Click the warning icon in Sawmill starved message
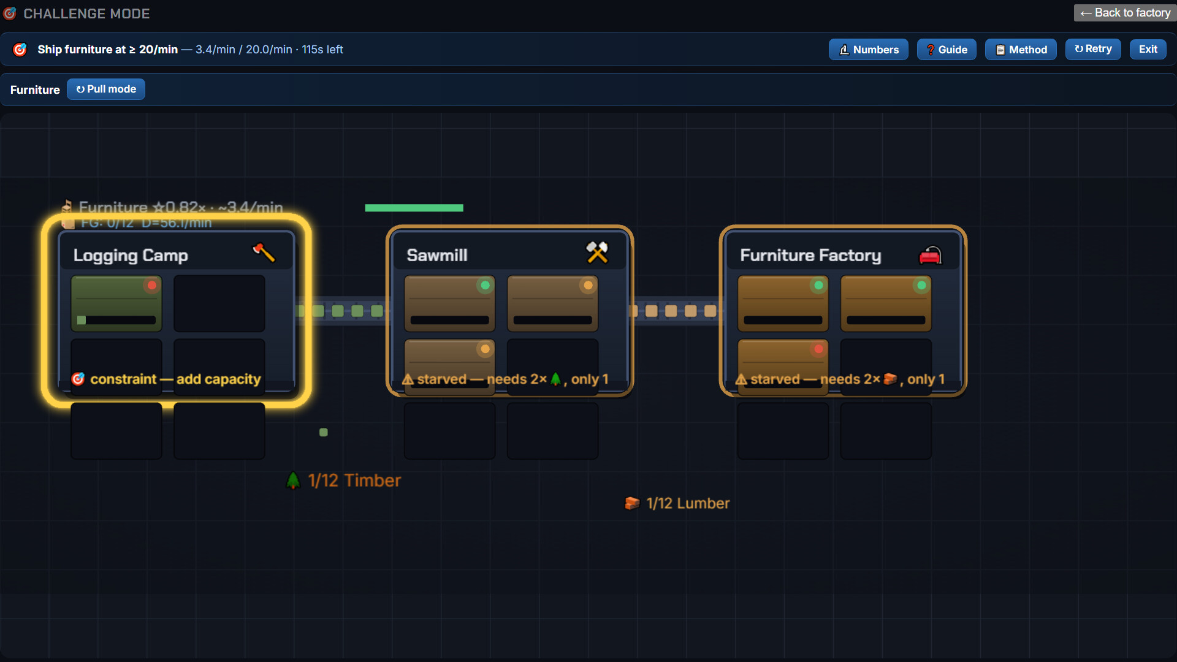The height and width of the screenshot is (662, 1177). tap(408, 379)
